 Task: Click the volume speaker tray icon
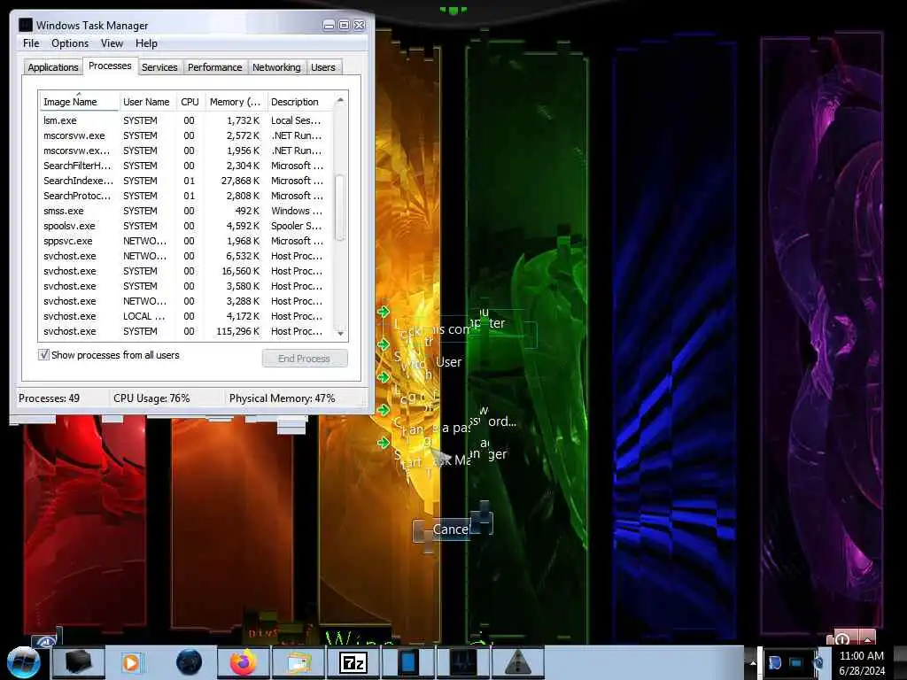(x=818, y=662)
